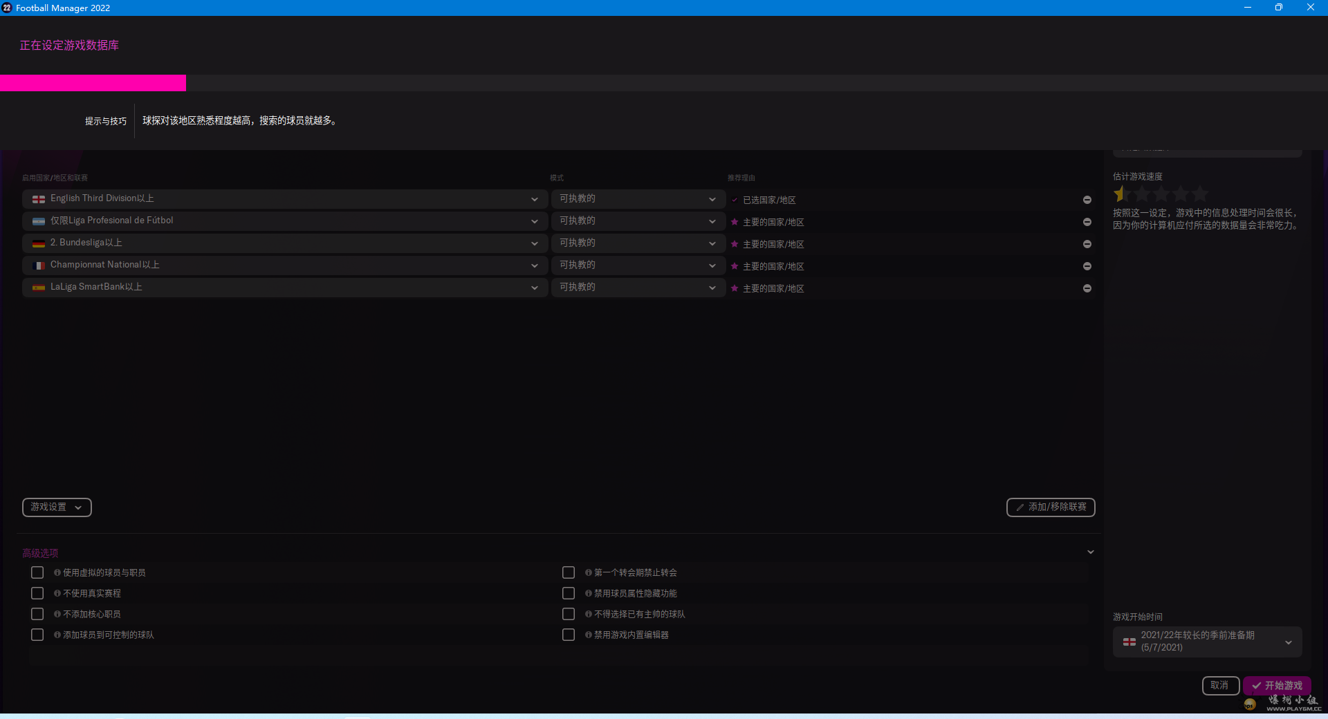Click info icon for 第一个转会期禁止转会
Viewport: 1328px width, 719px height.
click(589, 572)
